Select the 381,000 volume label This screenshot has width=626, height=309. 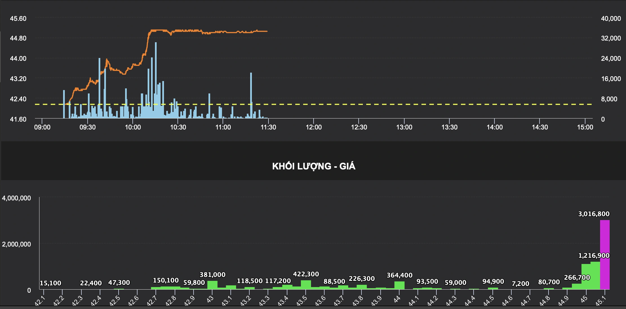click(212, 275)
